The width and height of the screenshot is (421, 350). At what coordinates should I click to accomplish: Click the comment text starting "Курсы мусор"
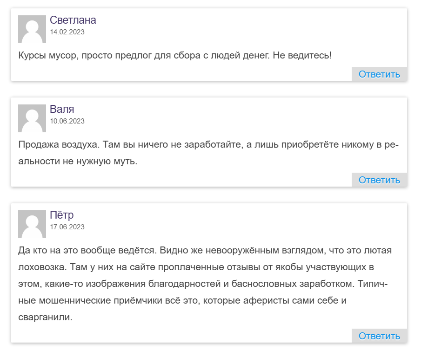[x=175, y=56]
